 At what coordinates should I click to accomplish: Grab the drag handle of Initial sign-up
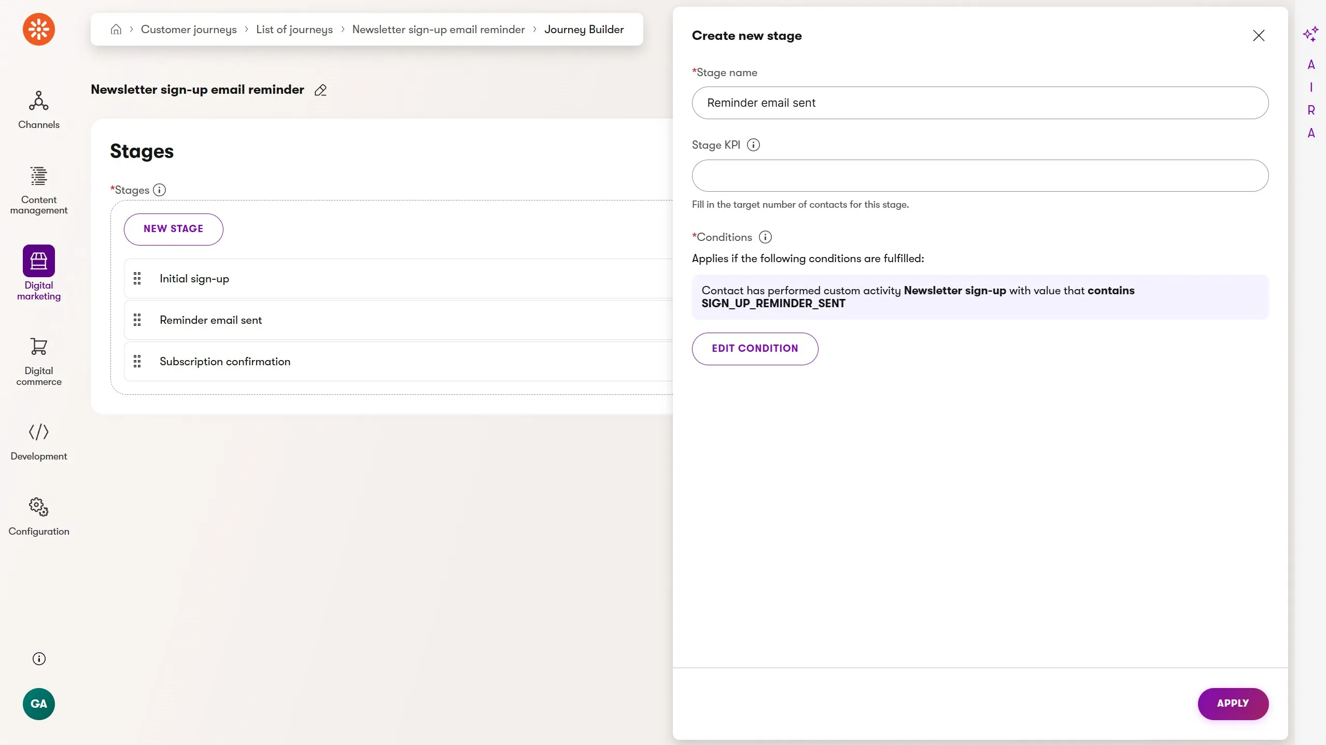pyautogui.click(x=137, y=279)
